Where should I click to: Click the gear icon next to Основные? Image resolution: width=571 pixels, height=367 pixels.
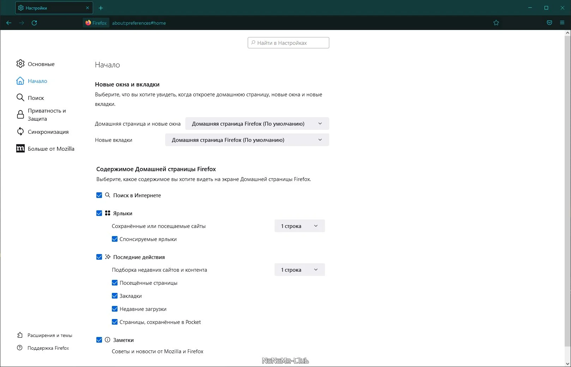20,64
